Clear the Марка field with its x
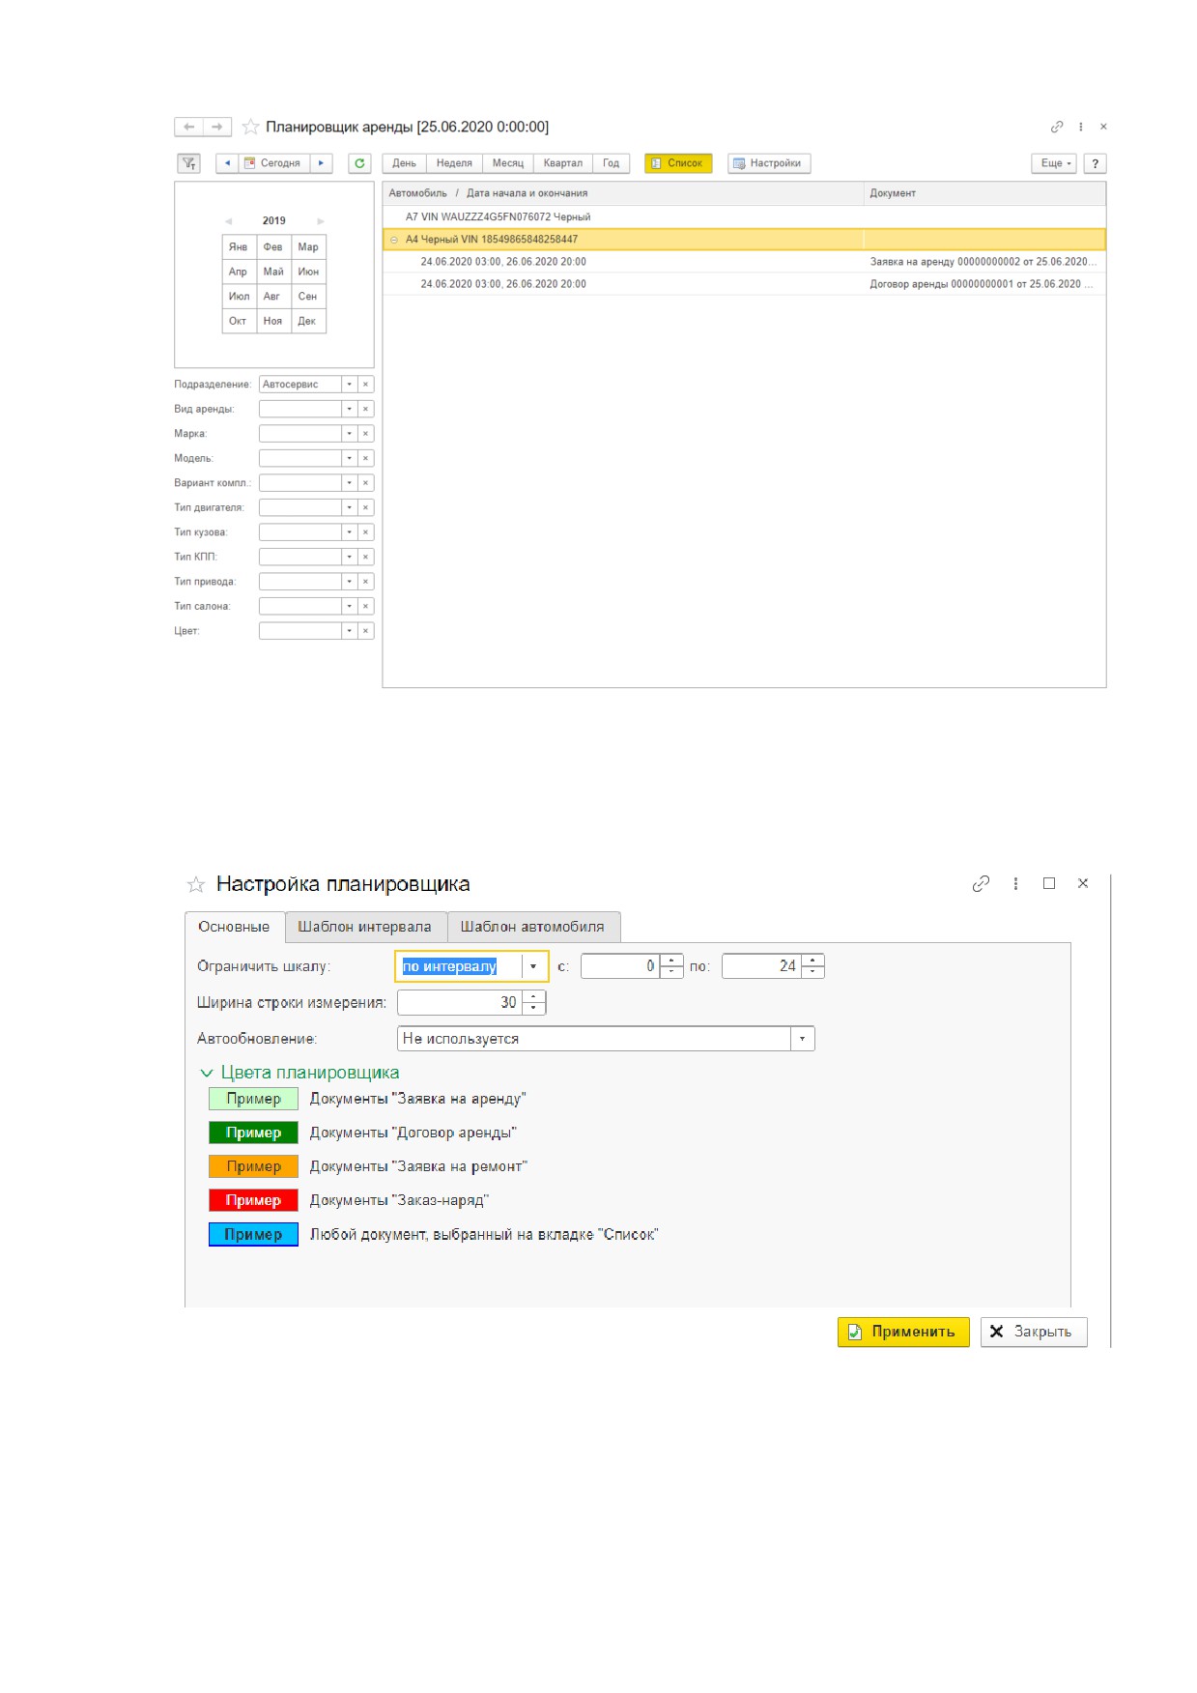This screenshot has height=1693, width=1197. (365, 434)
